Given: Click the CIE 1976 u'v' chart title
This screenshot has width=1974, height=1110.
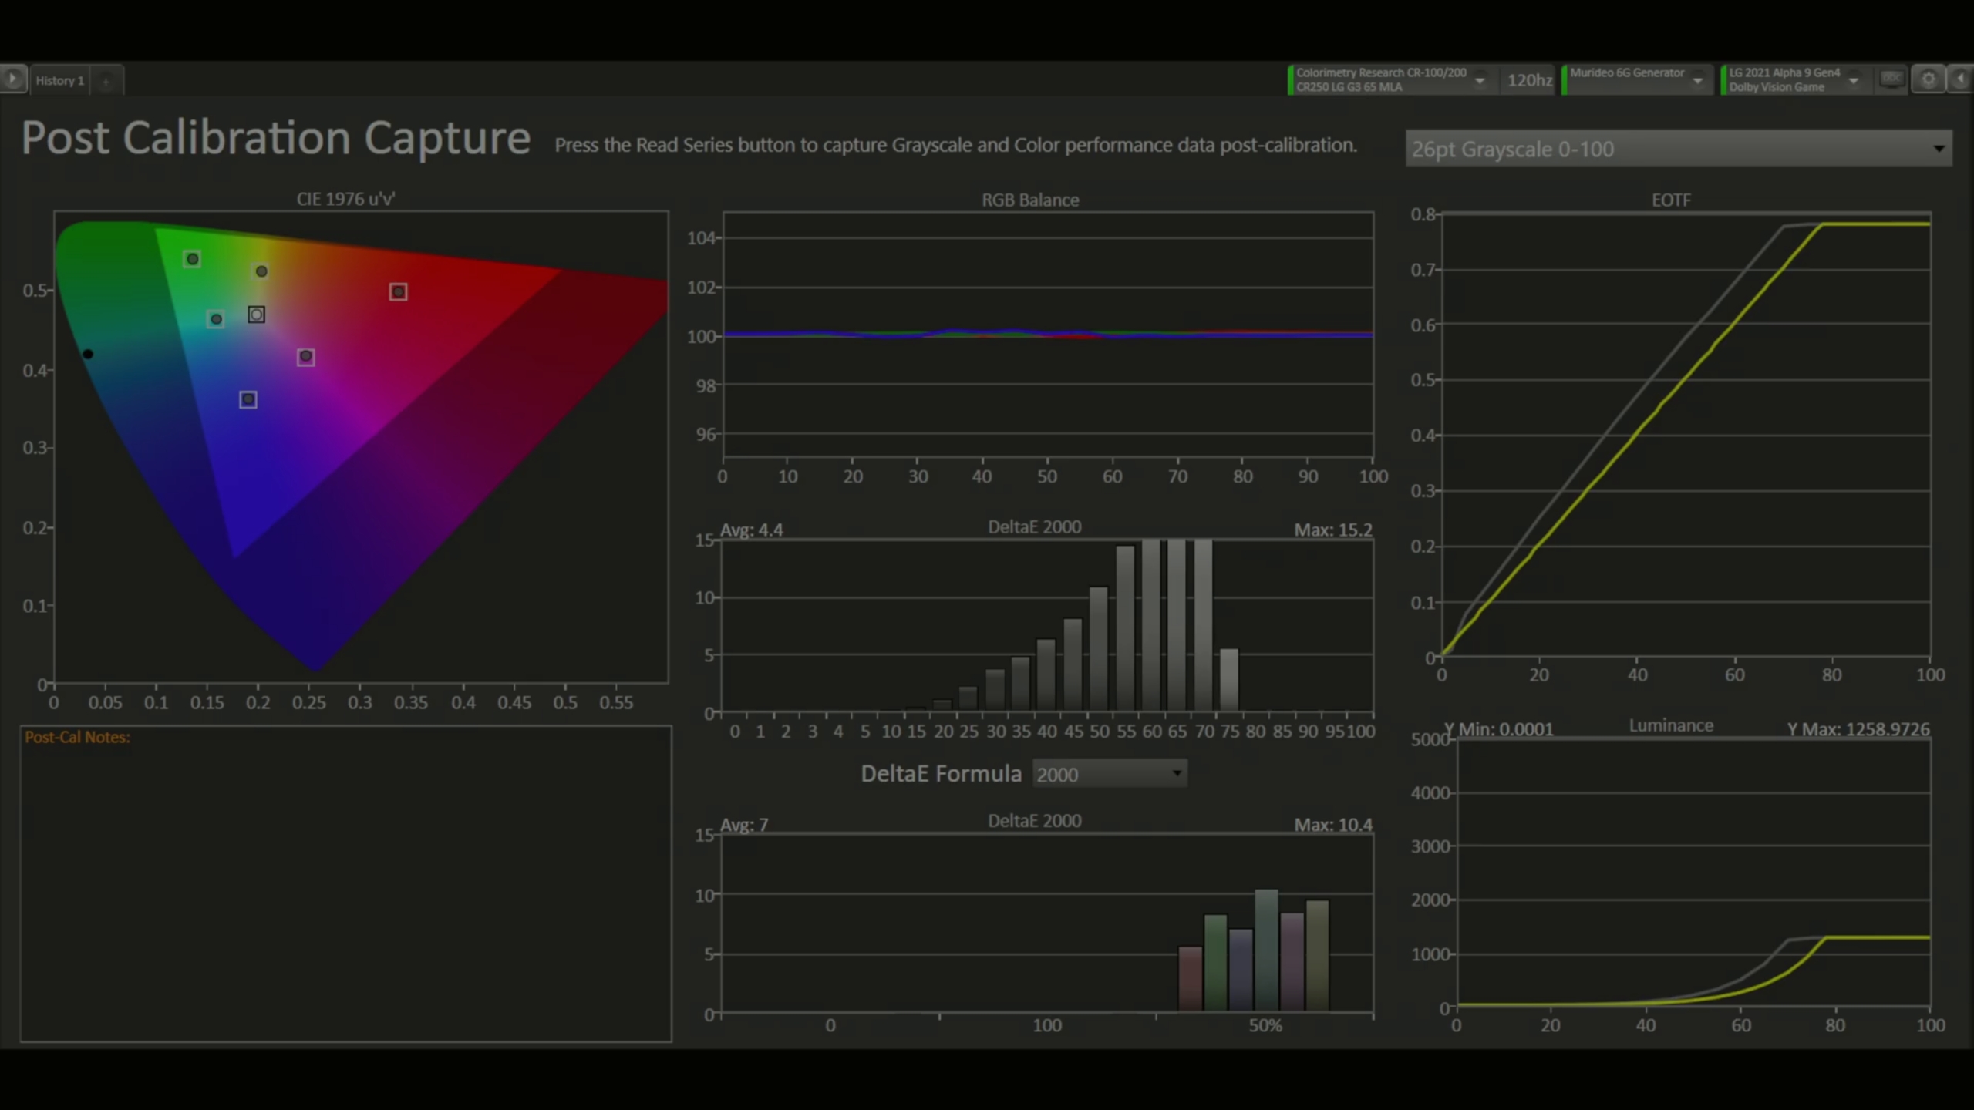Looking at the screenshot, I should click(x=345, y=199).
